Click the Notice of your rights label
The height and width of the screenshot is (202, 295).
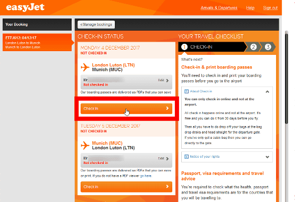204,157
